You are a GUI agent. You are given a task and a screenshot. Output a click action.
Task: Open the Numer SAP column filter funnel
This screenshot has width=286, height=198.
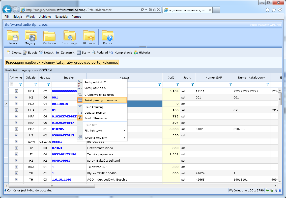click(230, 84)
